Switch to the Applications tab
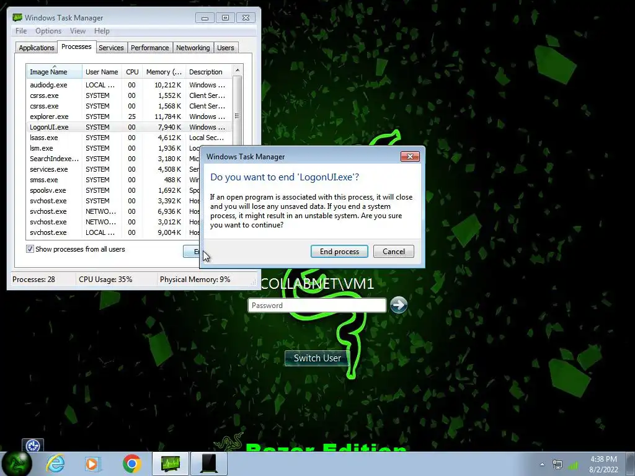The image size is (635, 476). pyautogui.click(x=37, y=48)
